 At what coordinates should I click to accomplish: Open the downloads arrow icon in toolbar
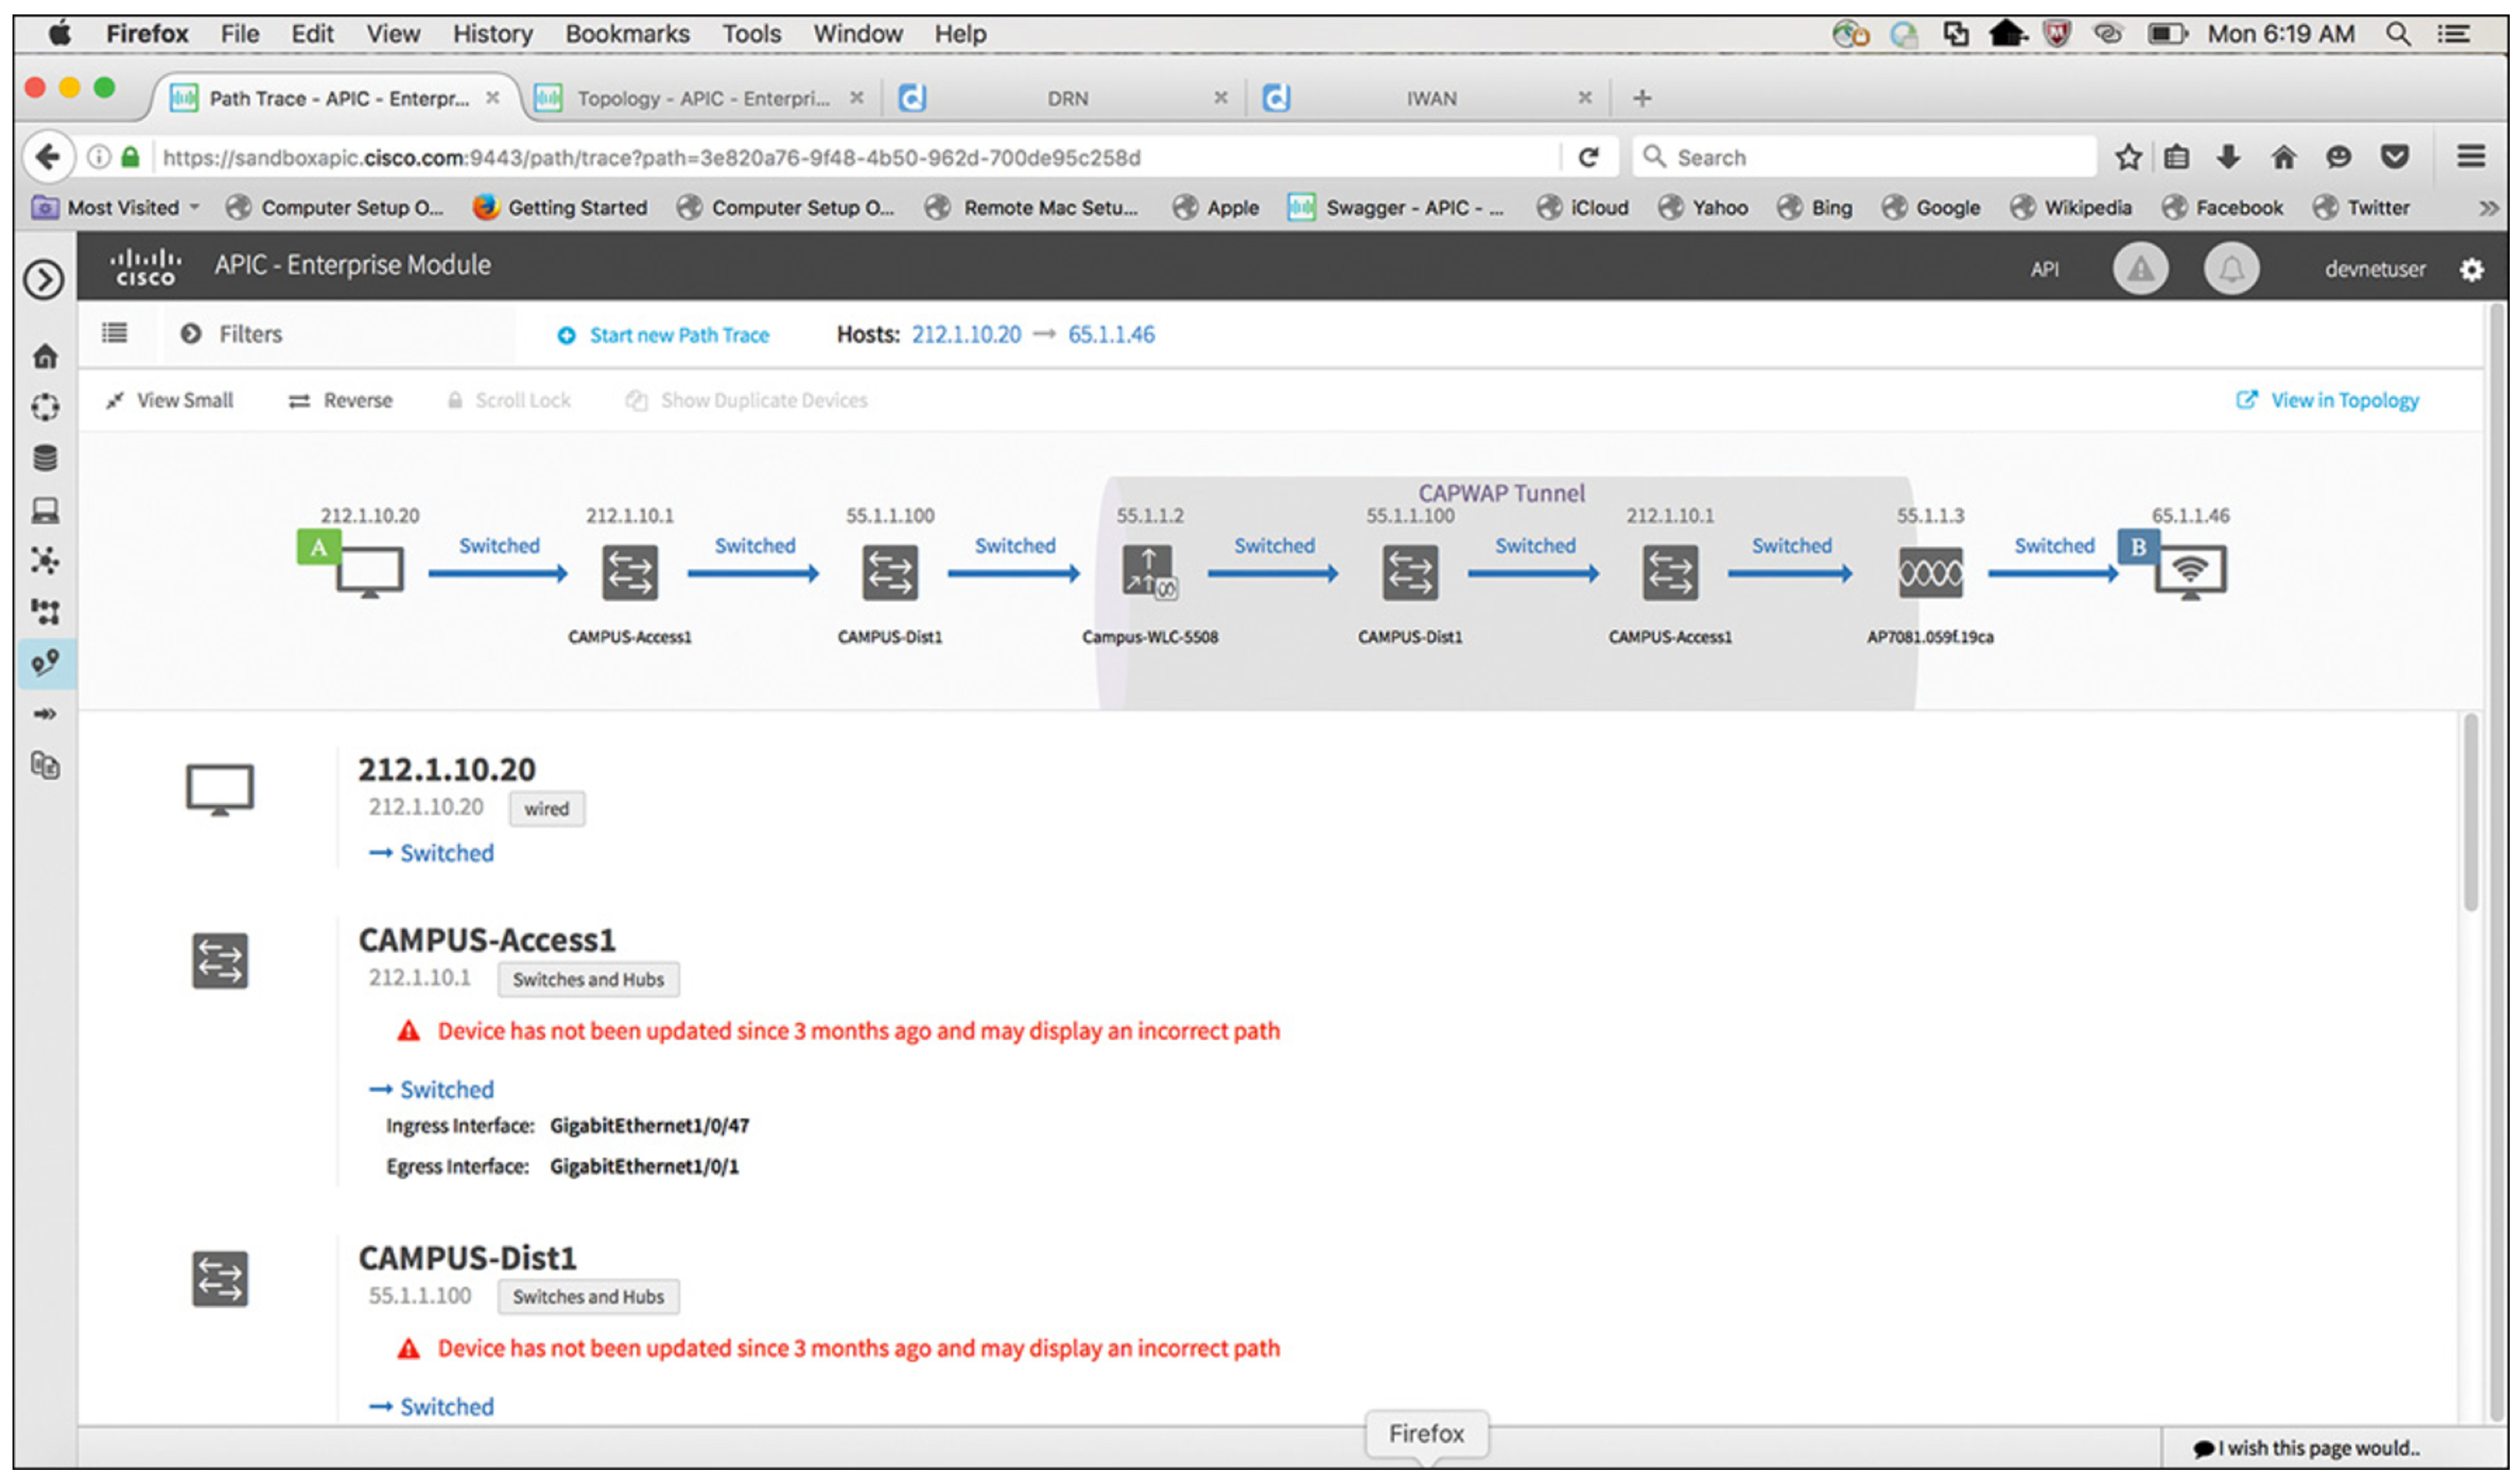[x=2228, y=157]
